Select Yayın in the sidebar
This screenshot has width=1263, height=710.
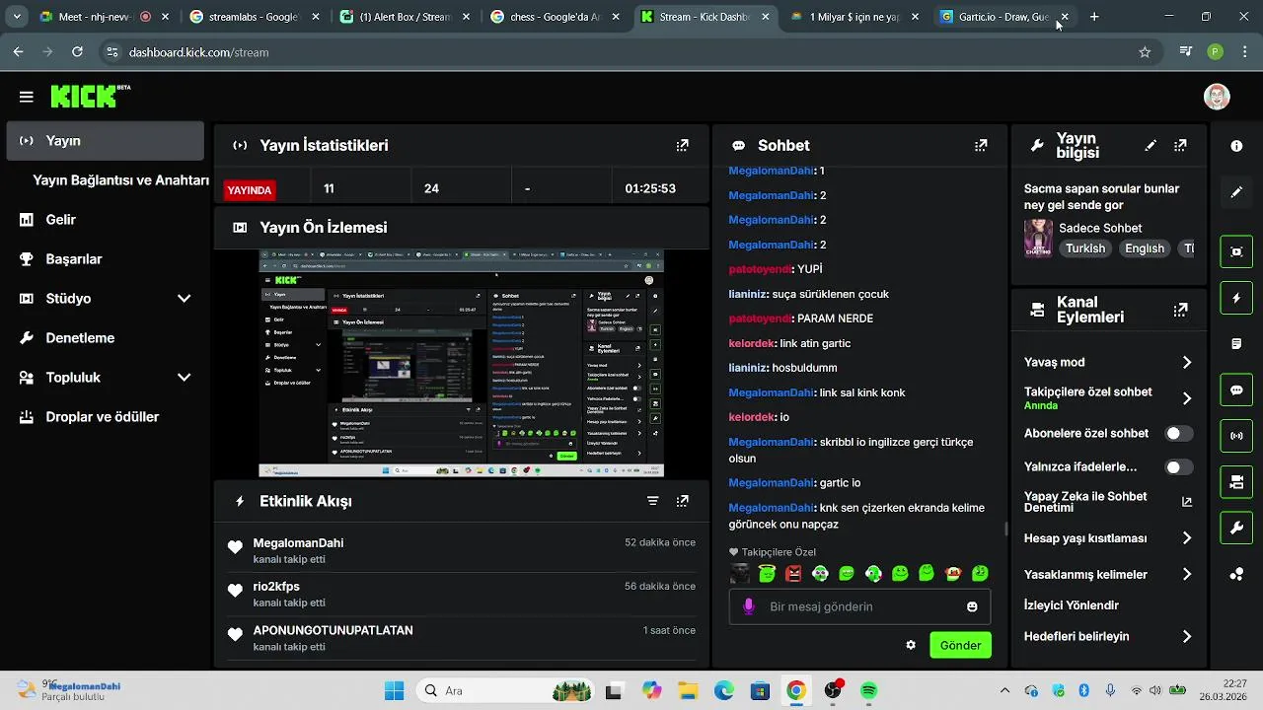coord(106,141)
